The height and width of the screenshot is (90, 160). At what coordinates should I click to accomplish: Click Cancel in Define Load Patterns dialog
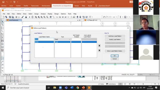[114, 59]
